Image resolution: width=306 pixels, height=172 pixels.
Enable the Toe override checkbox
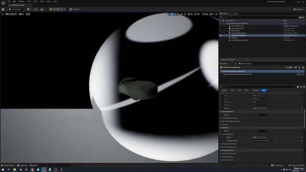tap(223, 99)
